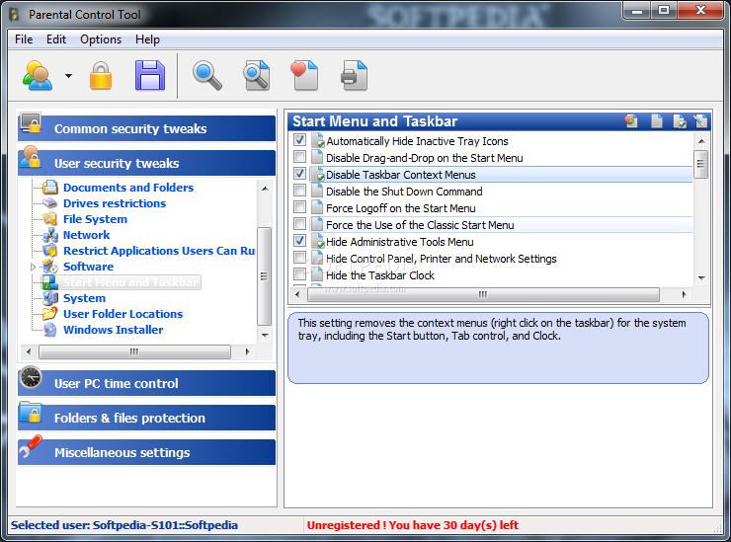Click the red-green icon in Start Menu header
Image resolution: width=731 pixels, height=542 pixels.
(x=631, y=121)
